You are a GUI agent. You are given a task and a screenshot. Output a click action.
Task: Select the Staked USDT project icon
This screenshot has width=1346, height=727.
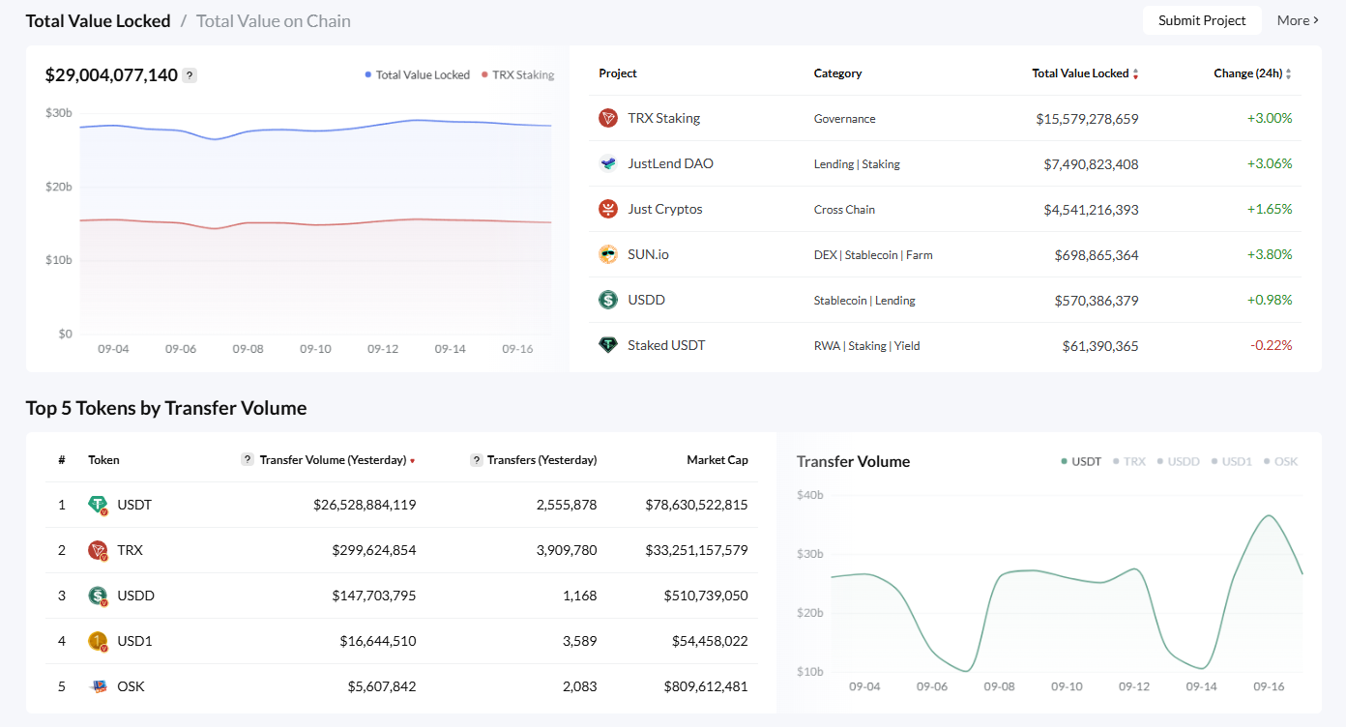(607, 345)
